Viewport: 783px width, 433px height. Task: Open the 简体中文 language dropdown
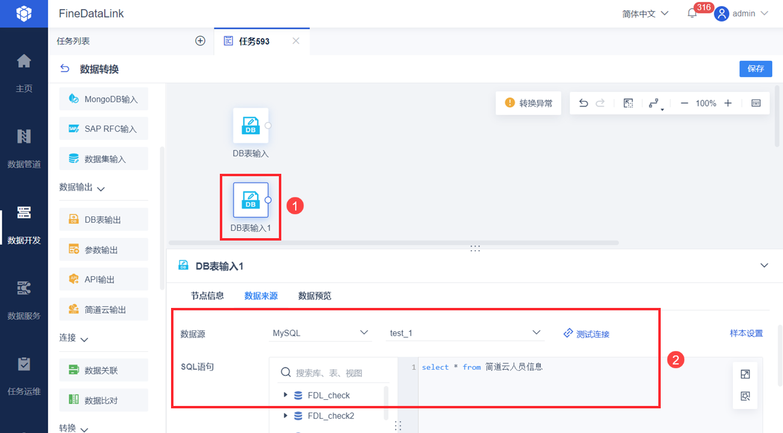[645, 13]
